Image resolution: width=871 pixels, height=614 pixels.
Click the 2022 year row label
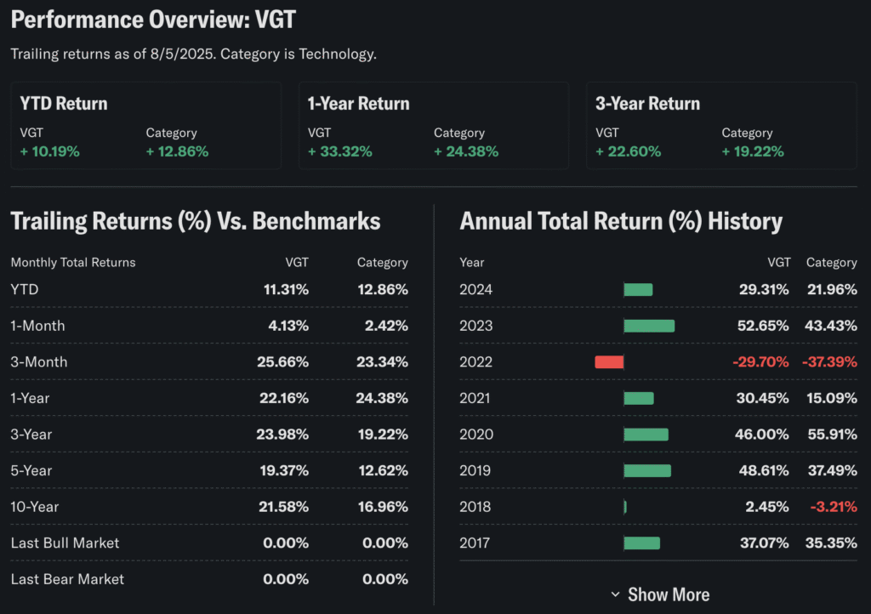tap(476, 362)
